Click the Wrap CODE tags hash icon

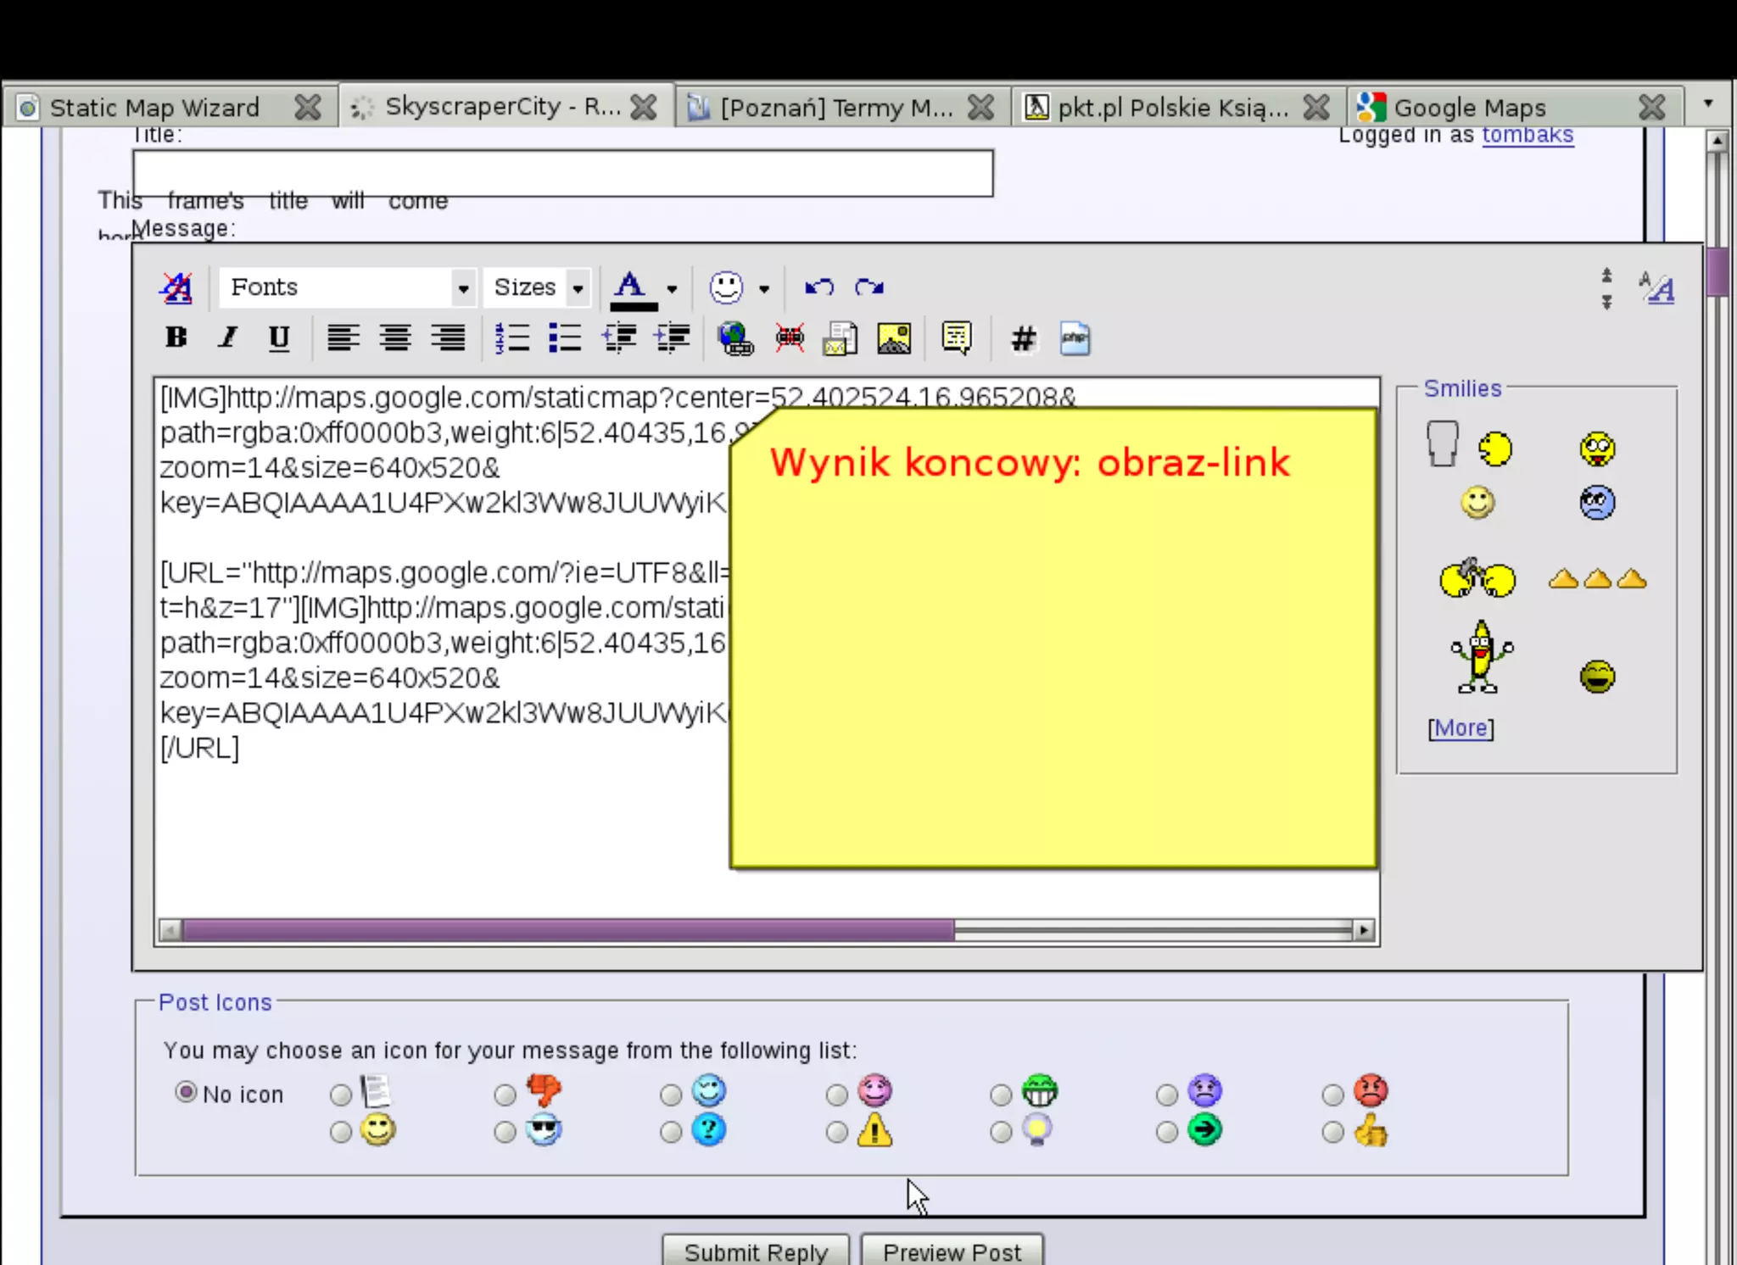point(1023,338)
